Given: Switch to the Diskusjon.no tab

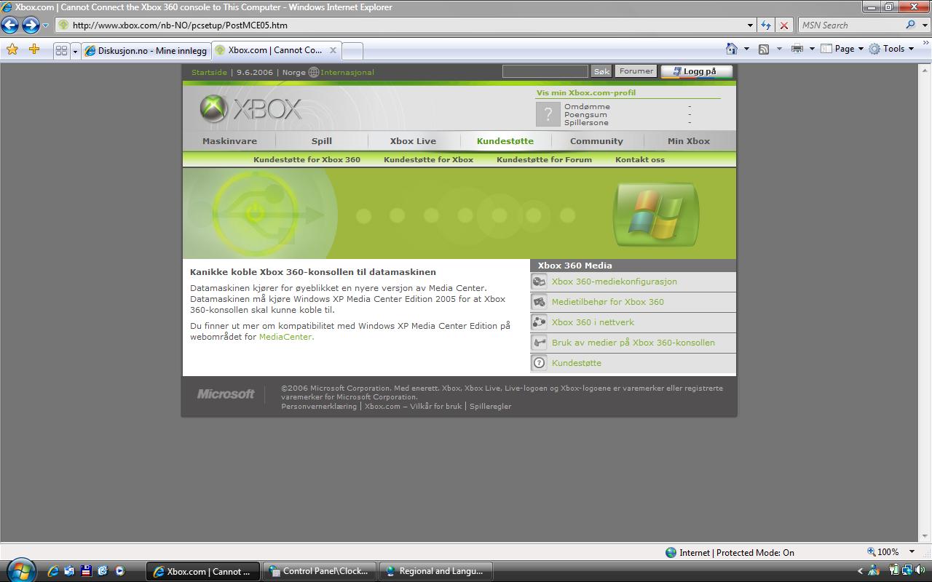Looking at the screenshot, I should 146,51.
